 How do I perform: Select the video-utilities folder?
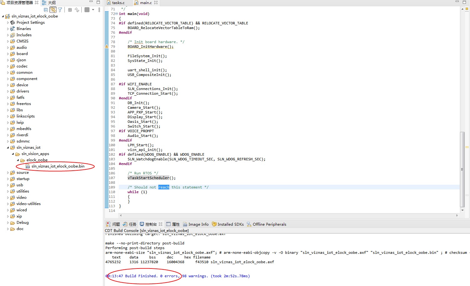28,204
